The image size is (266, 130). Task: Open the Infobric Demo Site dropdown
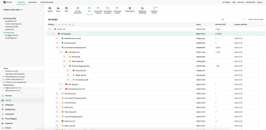click(41, 10)
